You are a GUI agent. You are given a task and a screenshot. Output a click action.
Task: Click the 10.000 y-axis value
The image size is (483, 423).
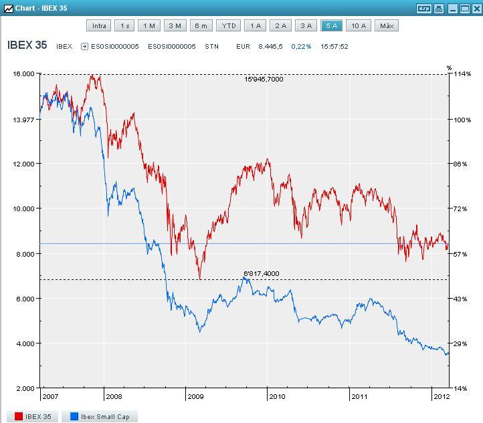point(23,208)
